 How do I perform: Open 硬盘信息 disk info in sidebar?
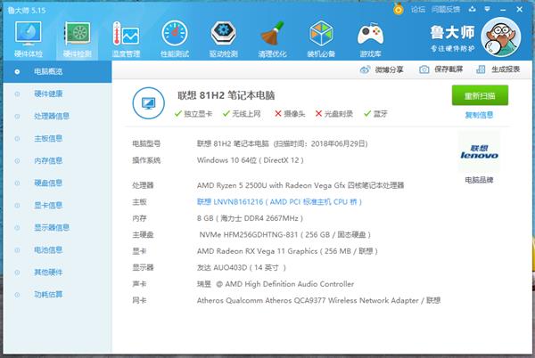(48, 183)
